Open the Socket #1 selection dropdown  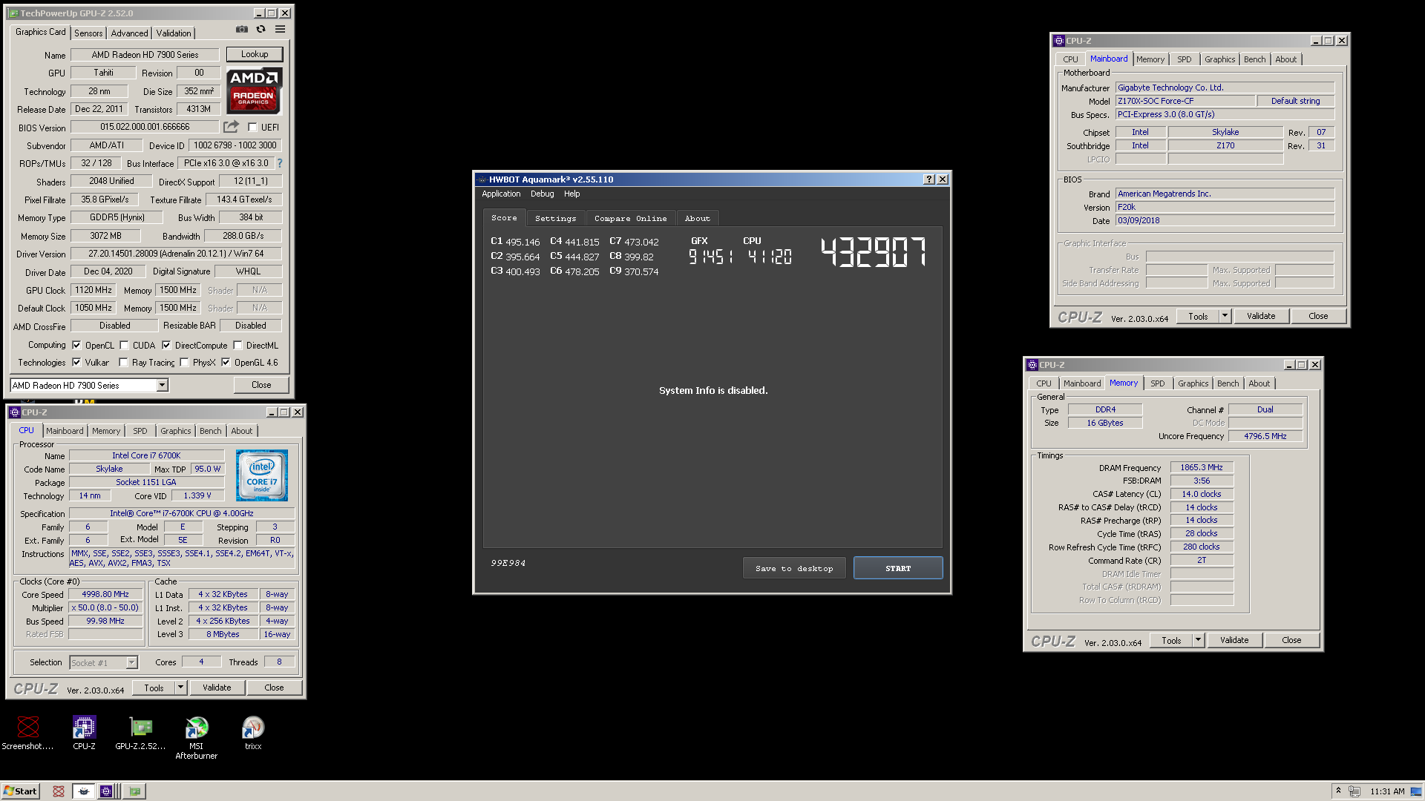(x=131, y=663)
